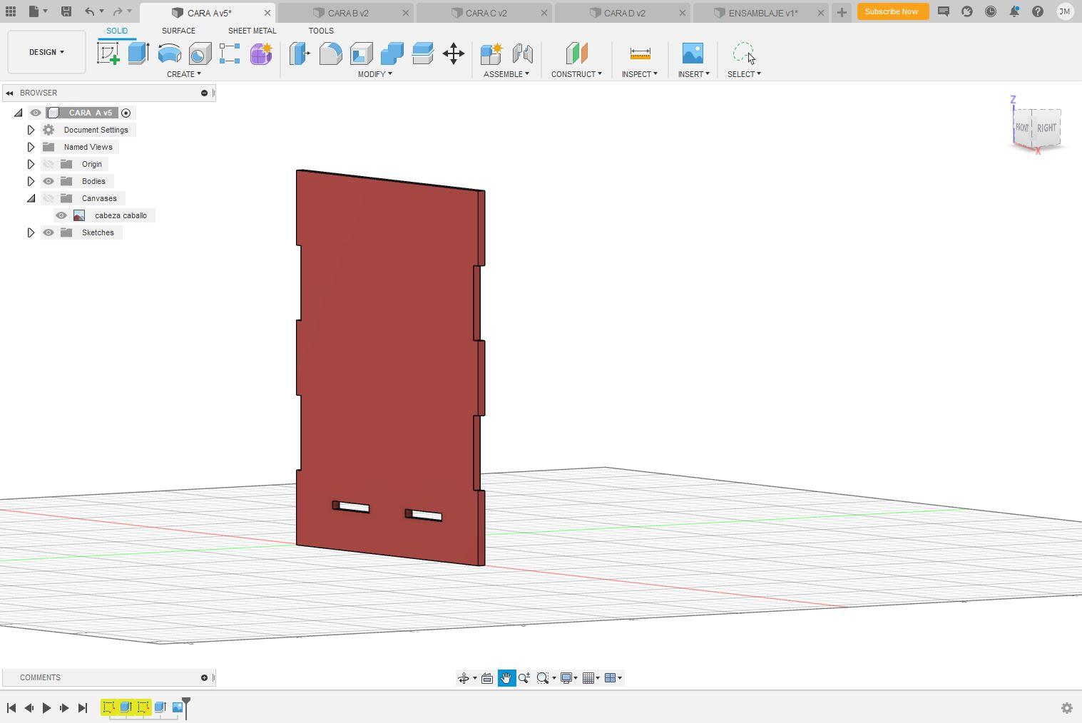Select the Press Pull tool

[300, 53]
